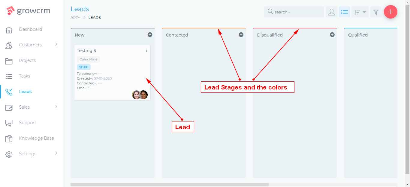Toggle assigned-to-me leads with person icon

click(x=331, y=12)
